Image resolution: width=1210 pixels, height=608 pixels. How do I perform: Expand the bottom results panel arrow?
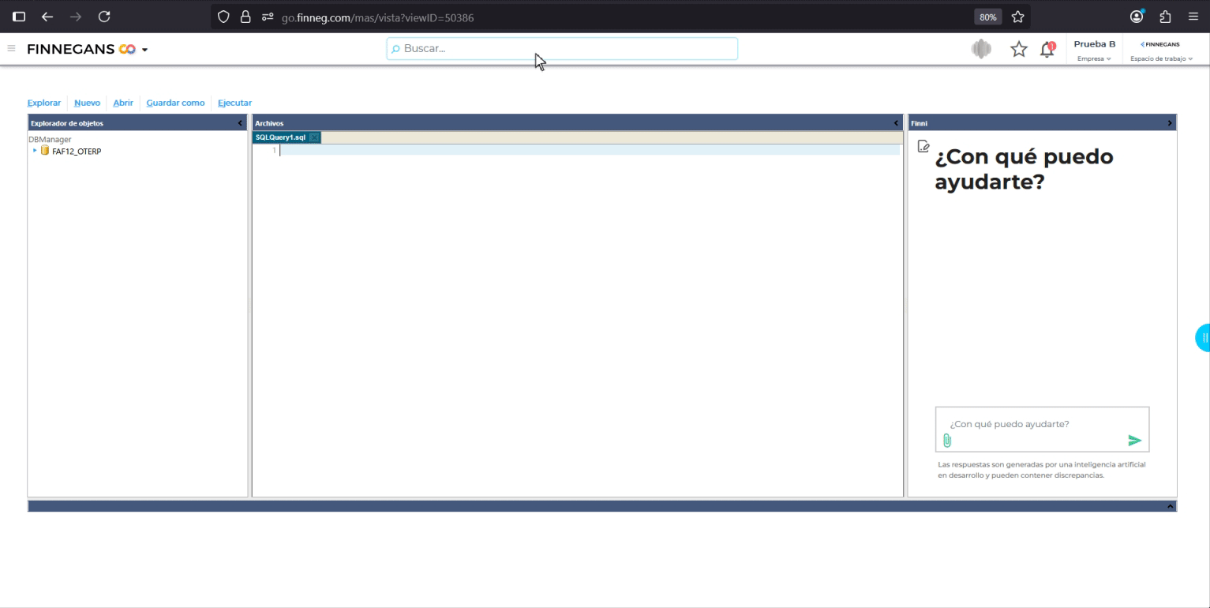(1171, 506)
